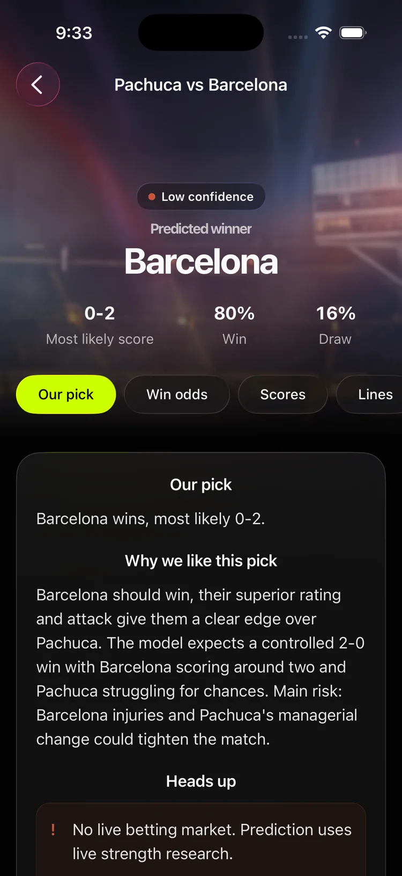Open the Lines tab
This screenshot has width=402, height=876.
pyautogui.click(x=370, y=394)
